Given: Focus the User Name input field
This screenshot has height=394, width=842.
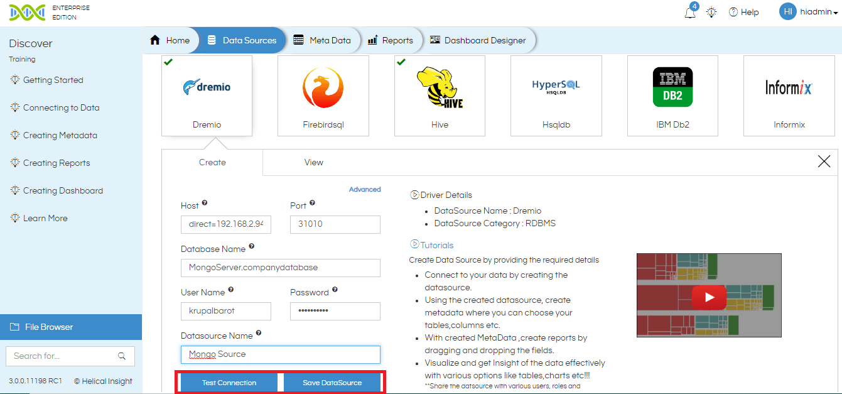Looking at the screenshot, I should coord(226,311).
